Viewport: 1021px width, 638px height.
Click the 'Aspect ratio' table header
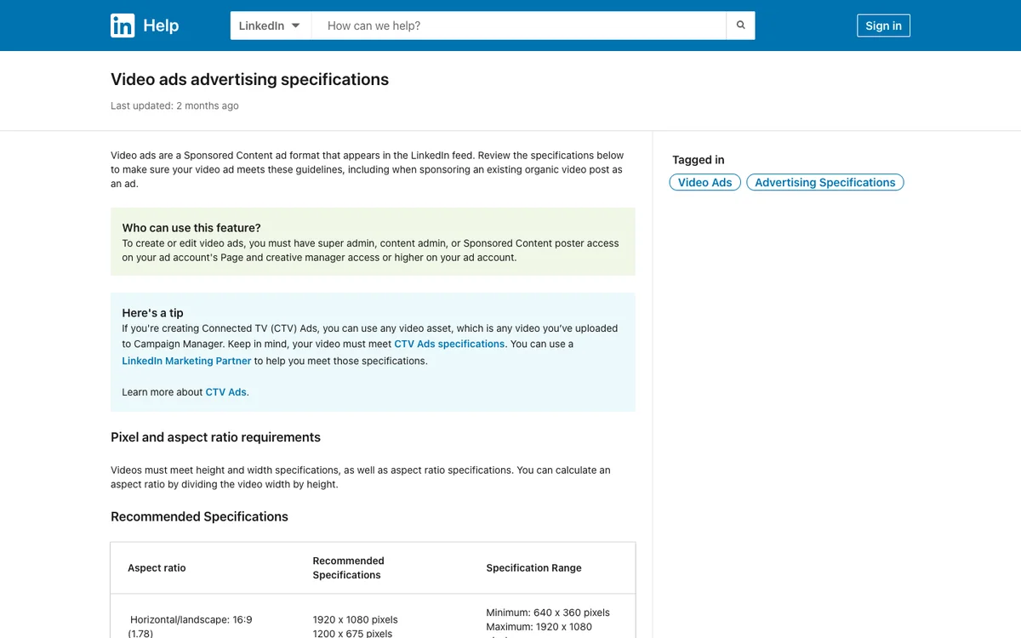[x=157, y=568]
